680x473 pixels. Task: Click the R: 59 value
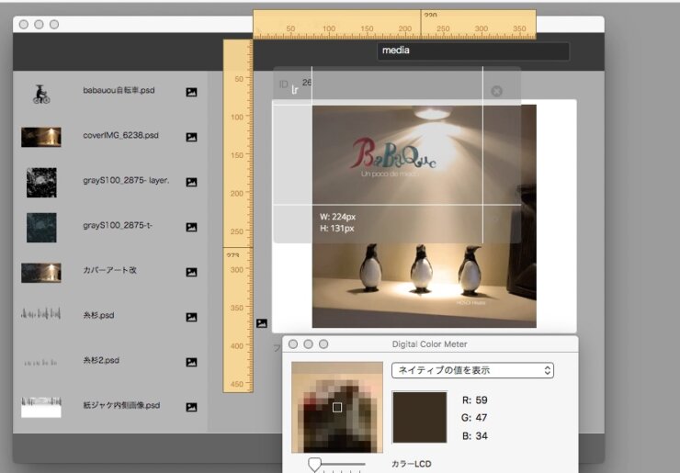[475, 400]
